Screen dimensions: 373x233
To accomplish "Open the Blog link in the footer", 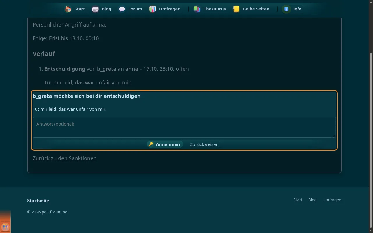I will [312, 200].
